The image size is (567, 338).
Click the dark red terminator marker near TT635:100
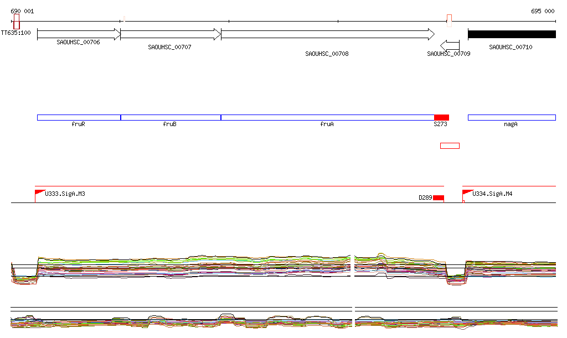pyautogui.click(x=17, y=22)
